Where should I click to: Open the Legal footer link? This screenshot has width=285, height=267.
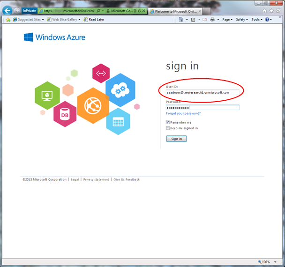coord(75,179)
